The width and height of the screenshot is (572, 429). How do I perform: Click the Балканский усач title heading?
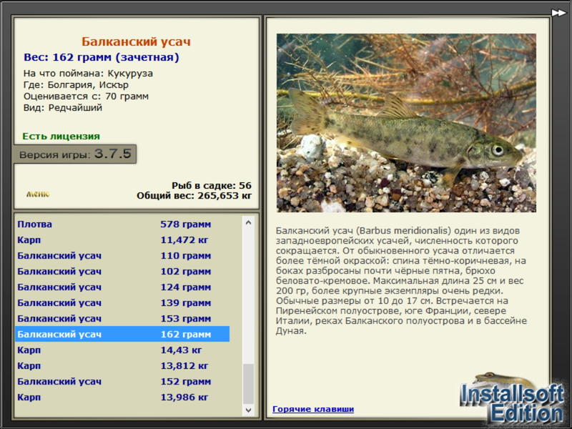coord(136,41)
